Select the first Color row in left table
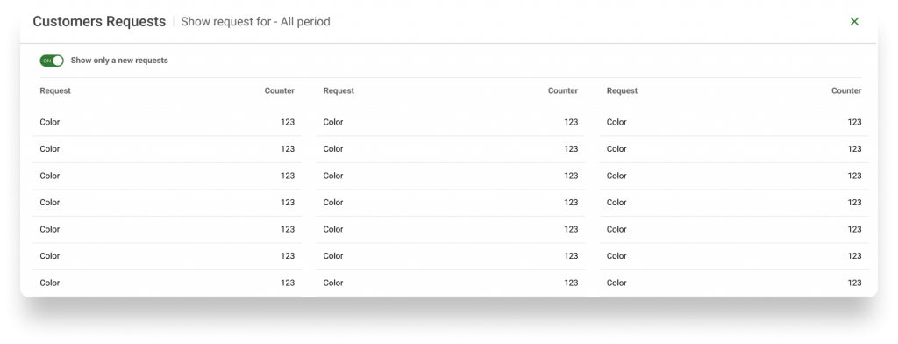Screen dimensions: 898x344 pos(167,122)
